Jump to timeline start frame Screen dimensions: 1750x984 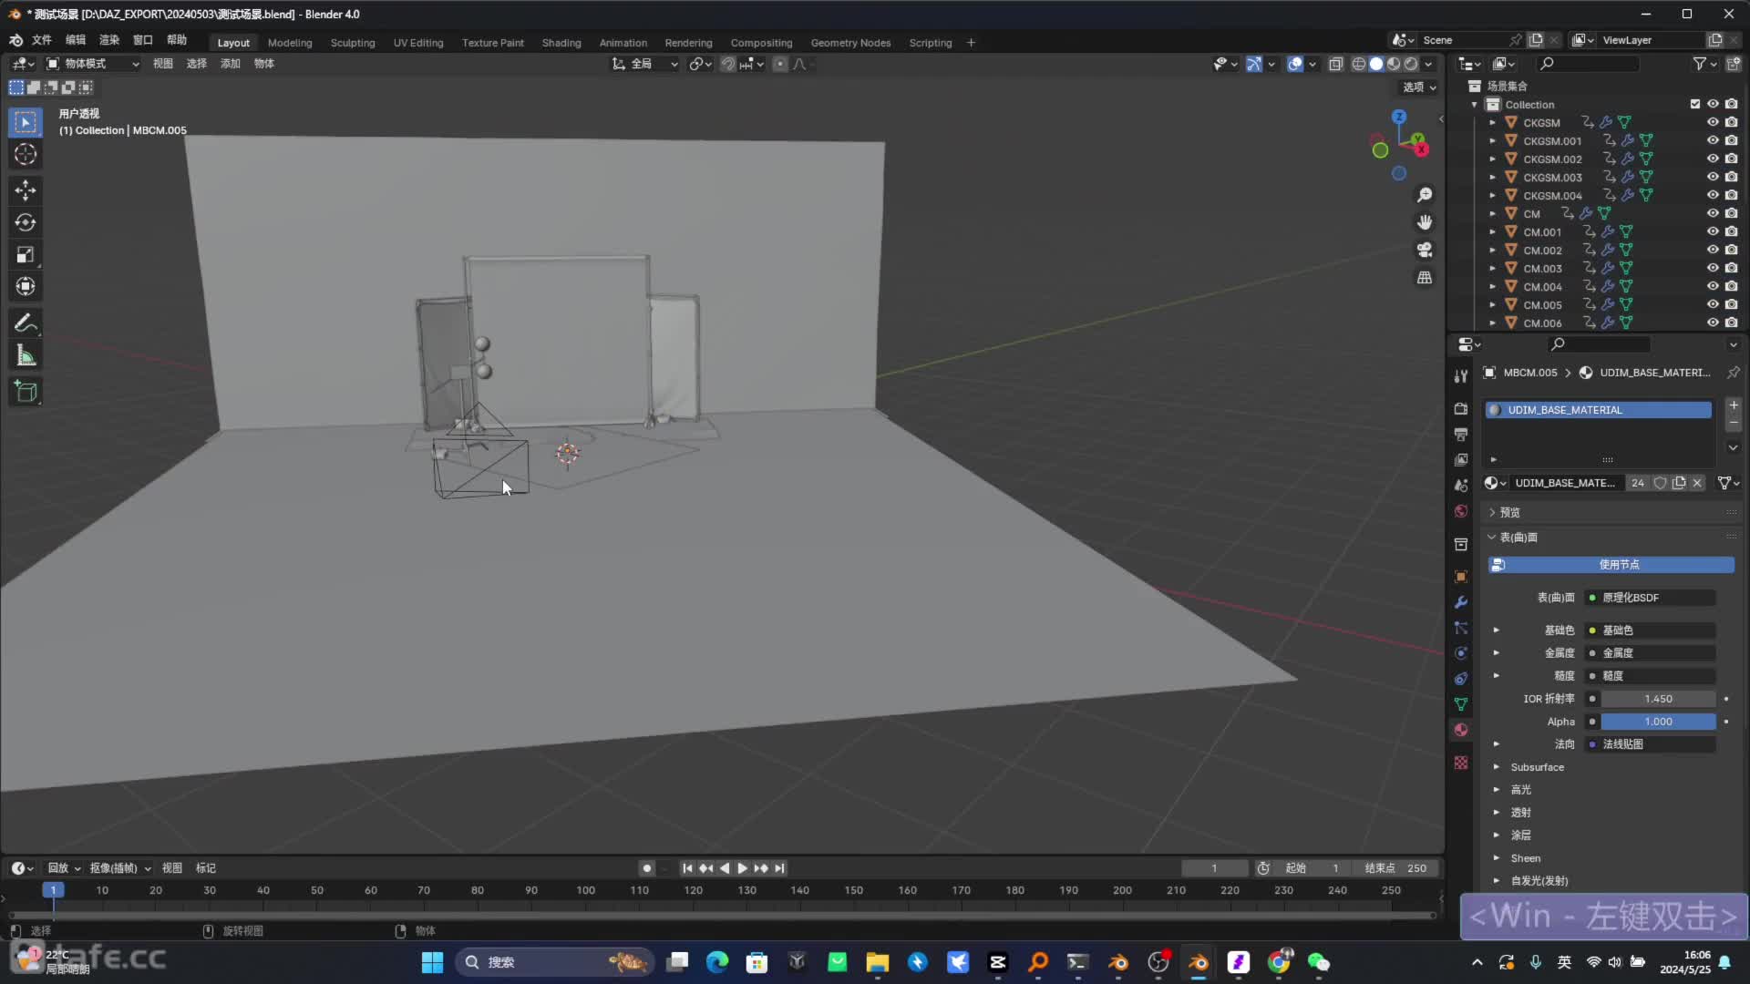point(687,868)
